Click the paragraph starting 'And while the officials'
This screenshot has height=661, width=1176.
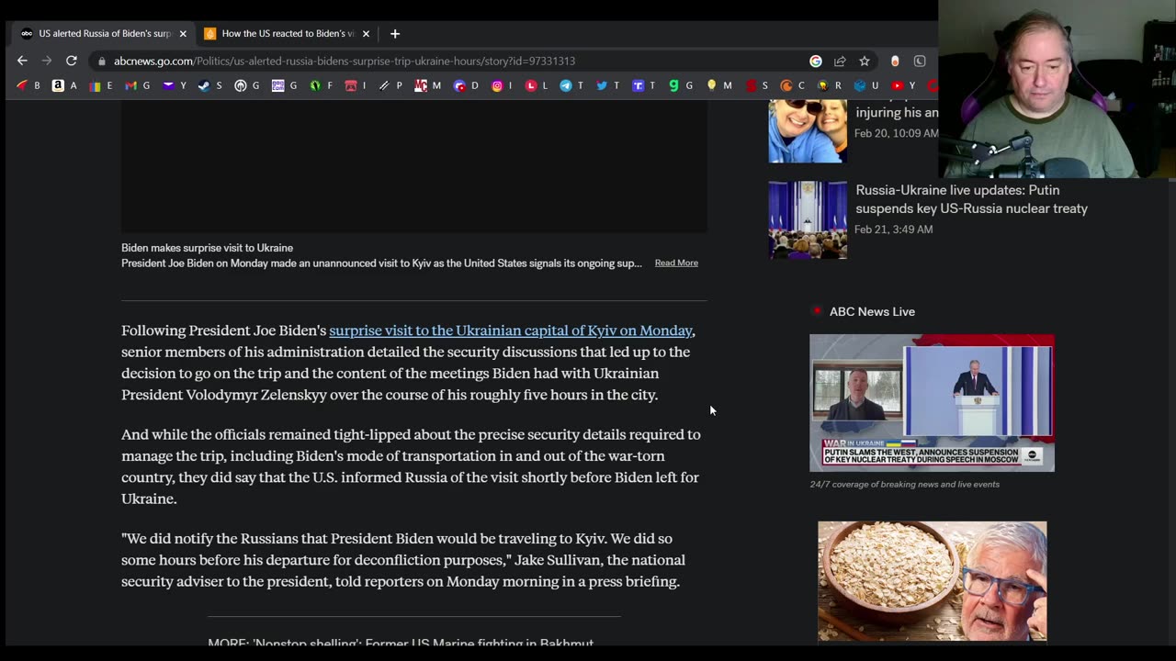click(411, 466)
